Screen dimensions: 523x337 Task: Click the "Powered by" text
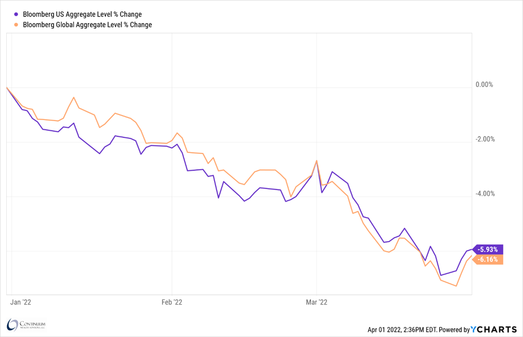(x=452, y=329)
